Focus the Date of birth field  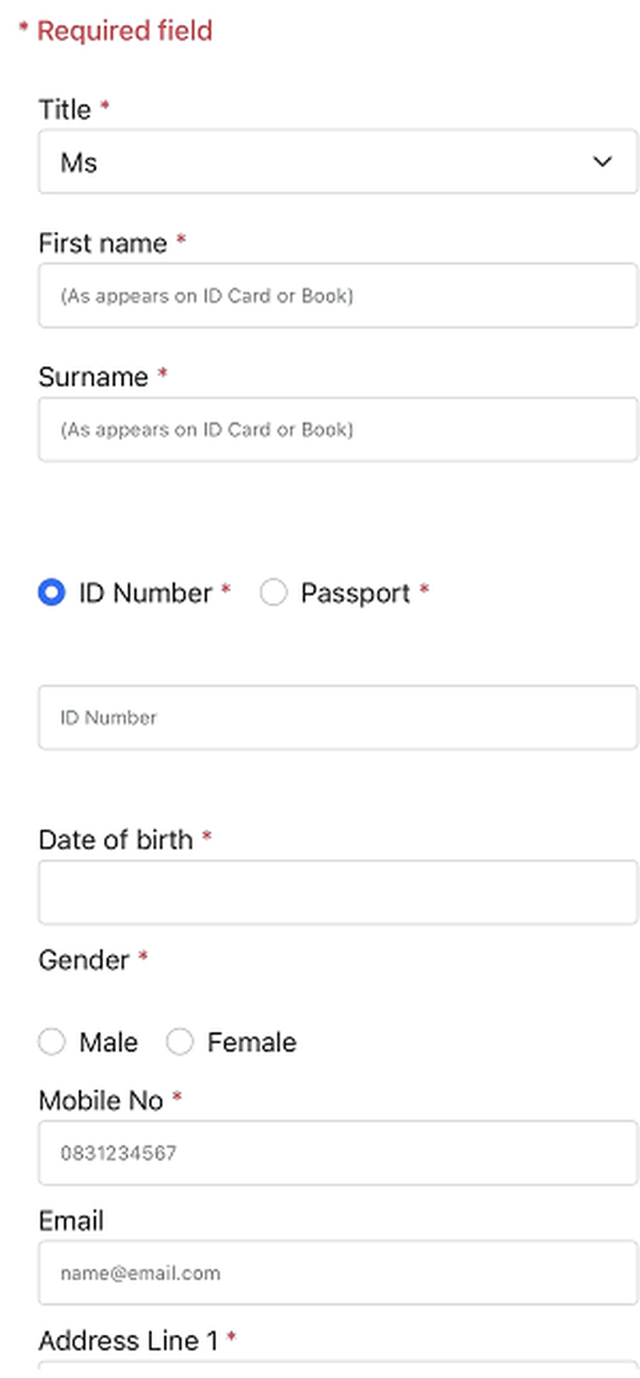click(x=338, y=893)
